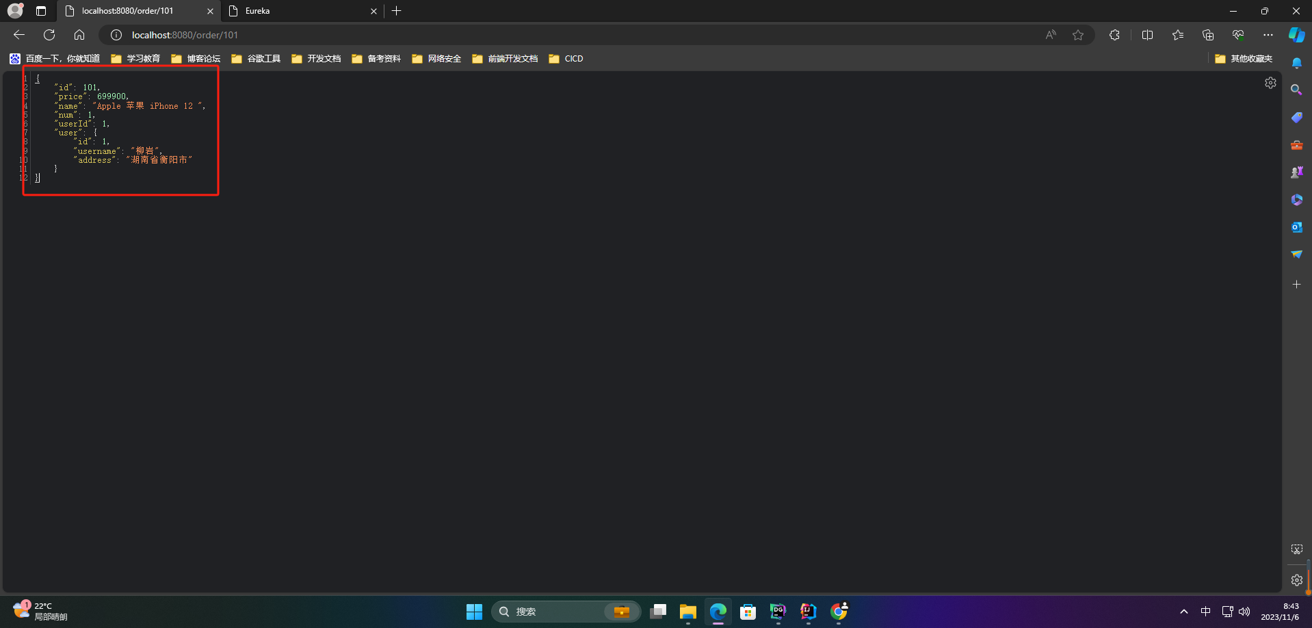
Task: Open Copilot in the sidebar
Action: [1296, 35]
